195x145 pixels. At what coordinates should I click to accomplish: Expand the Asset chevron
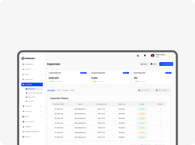coord(41,117)
